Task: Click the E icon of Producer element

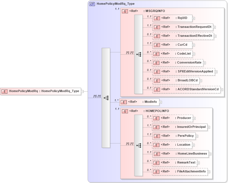Action: coord(156,118)
